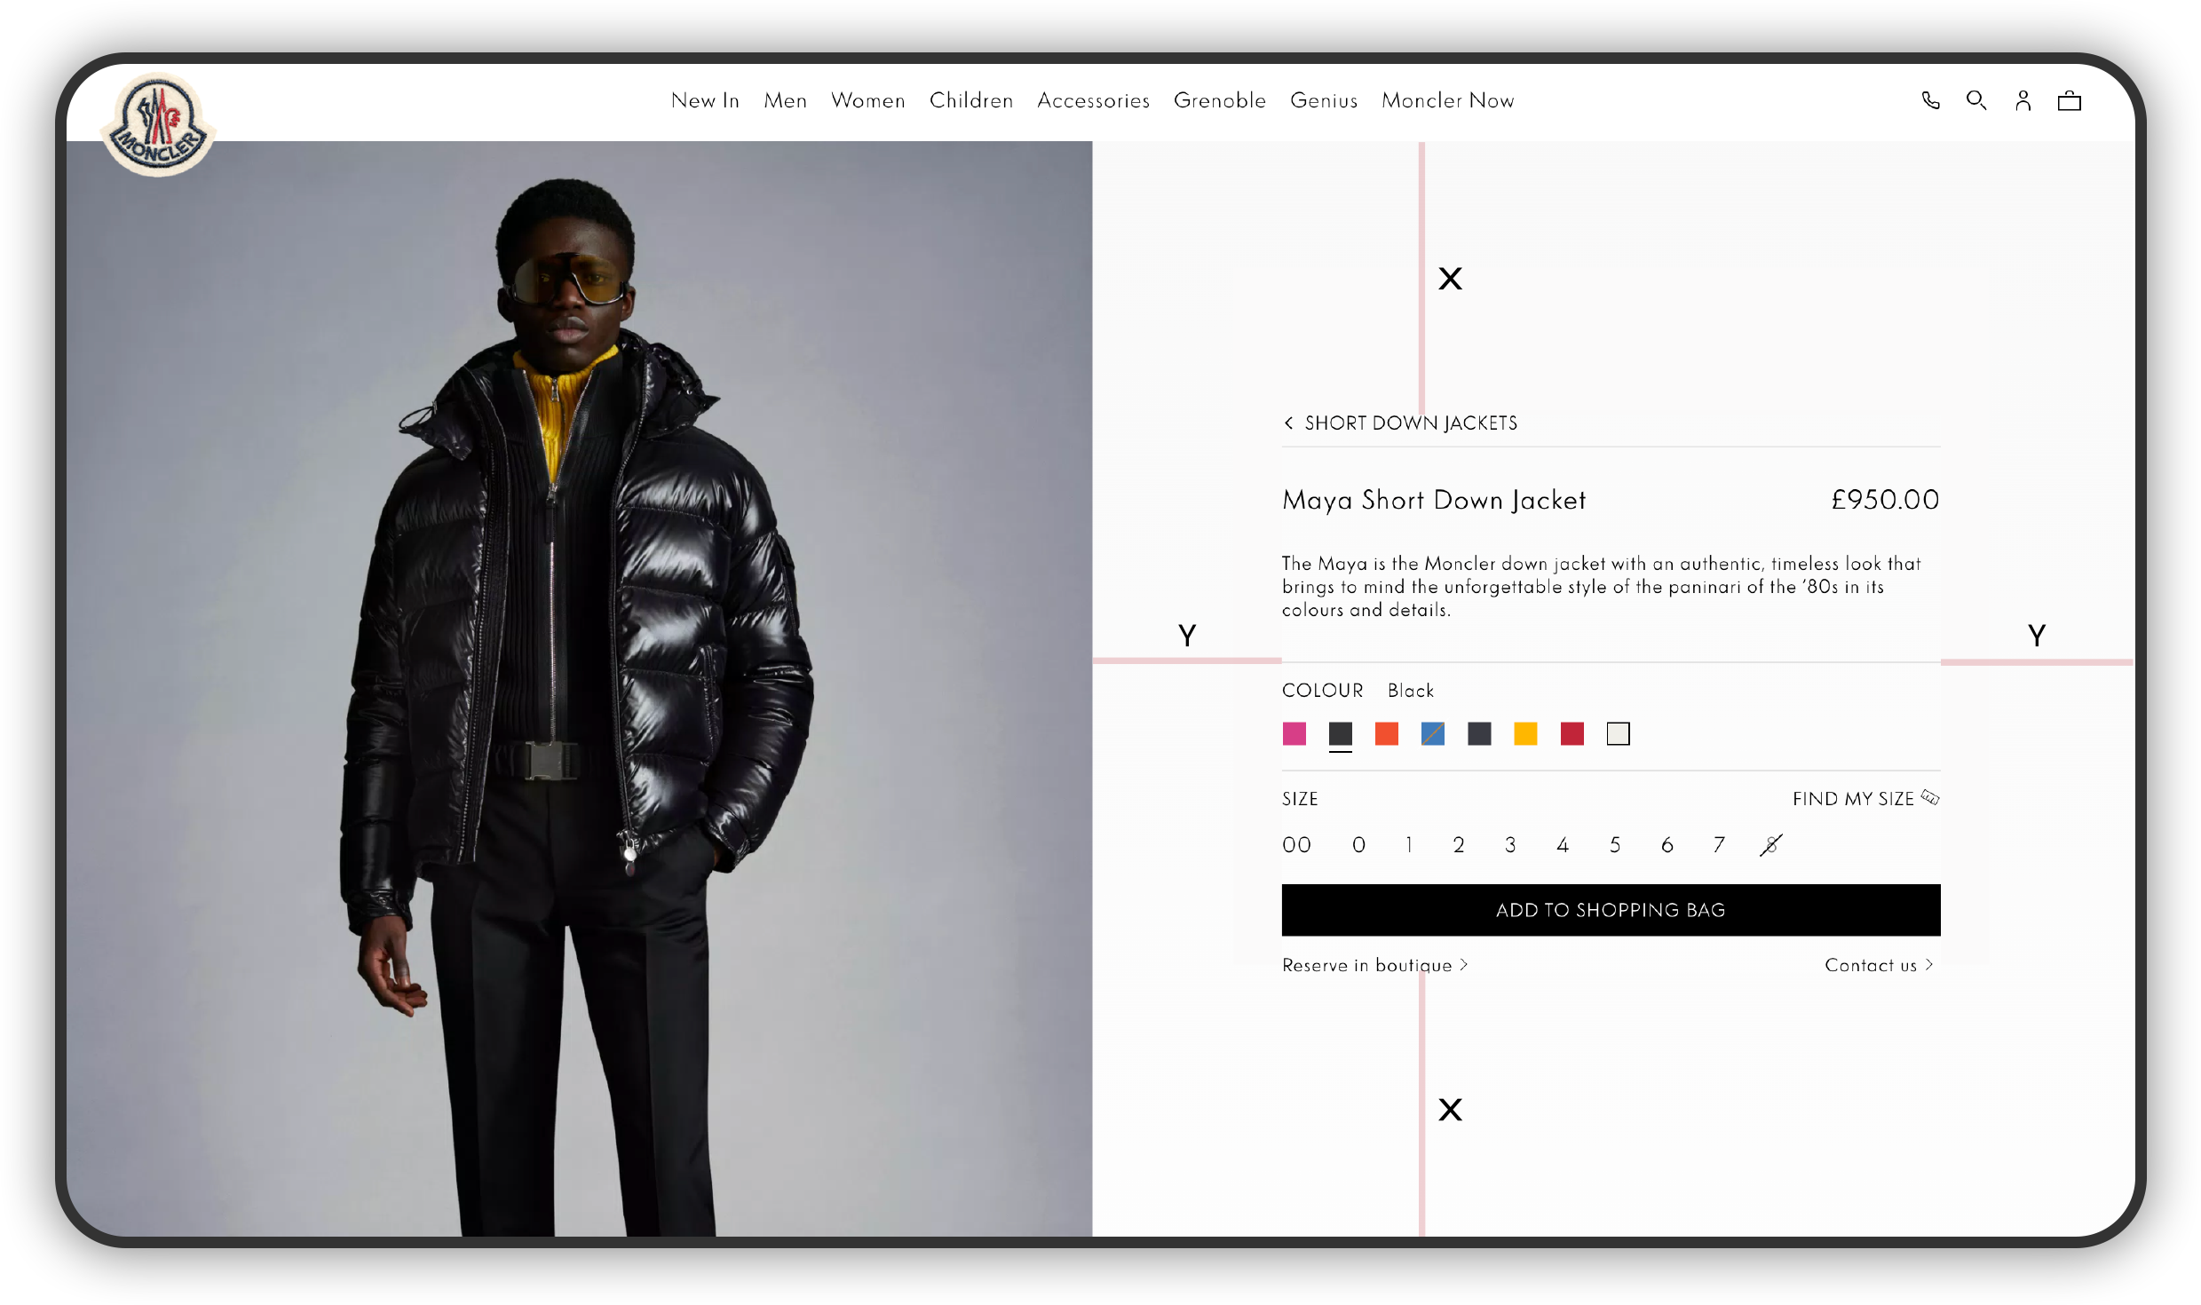Select the red colour swatch

[1572, 733]
